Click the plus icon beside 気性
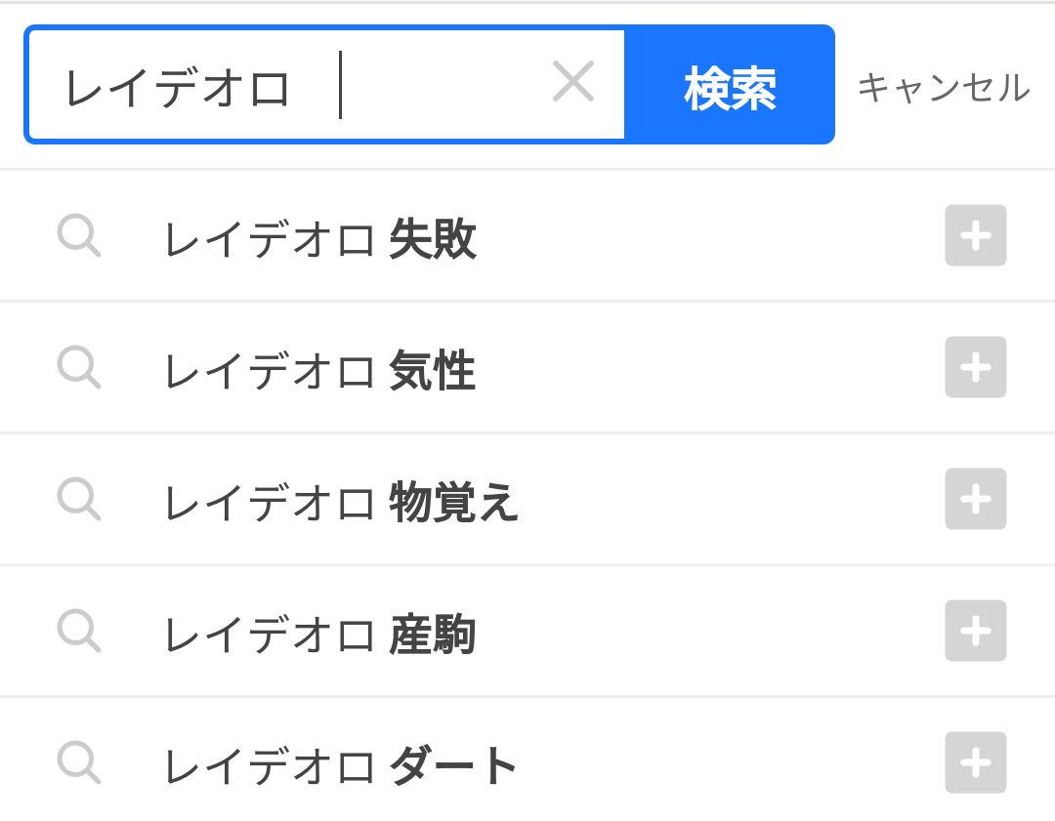 975,367
